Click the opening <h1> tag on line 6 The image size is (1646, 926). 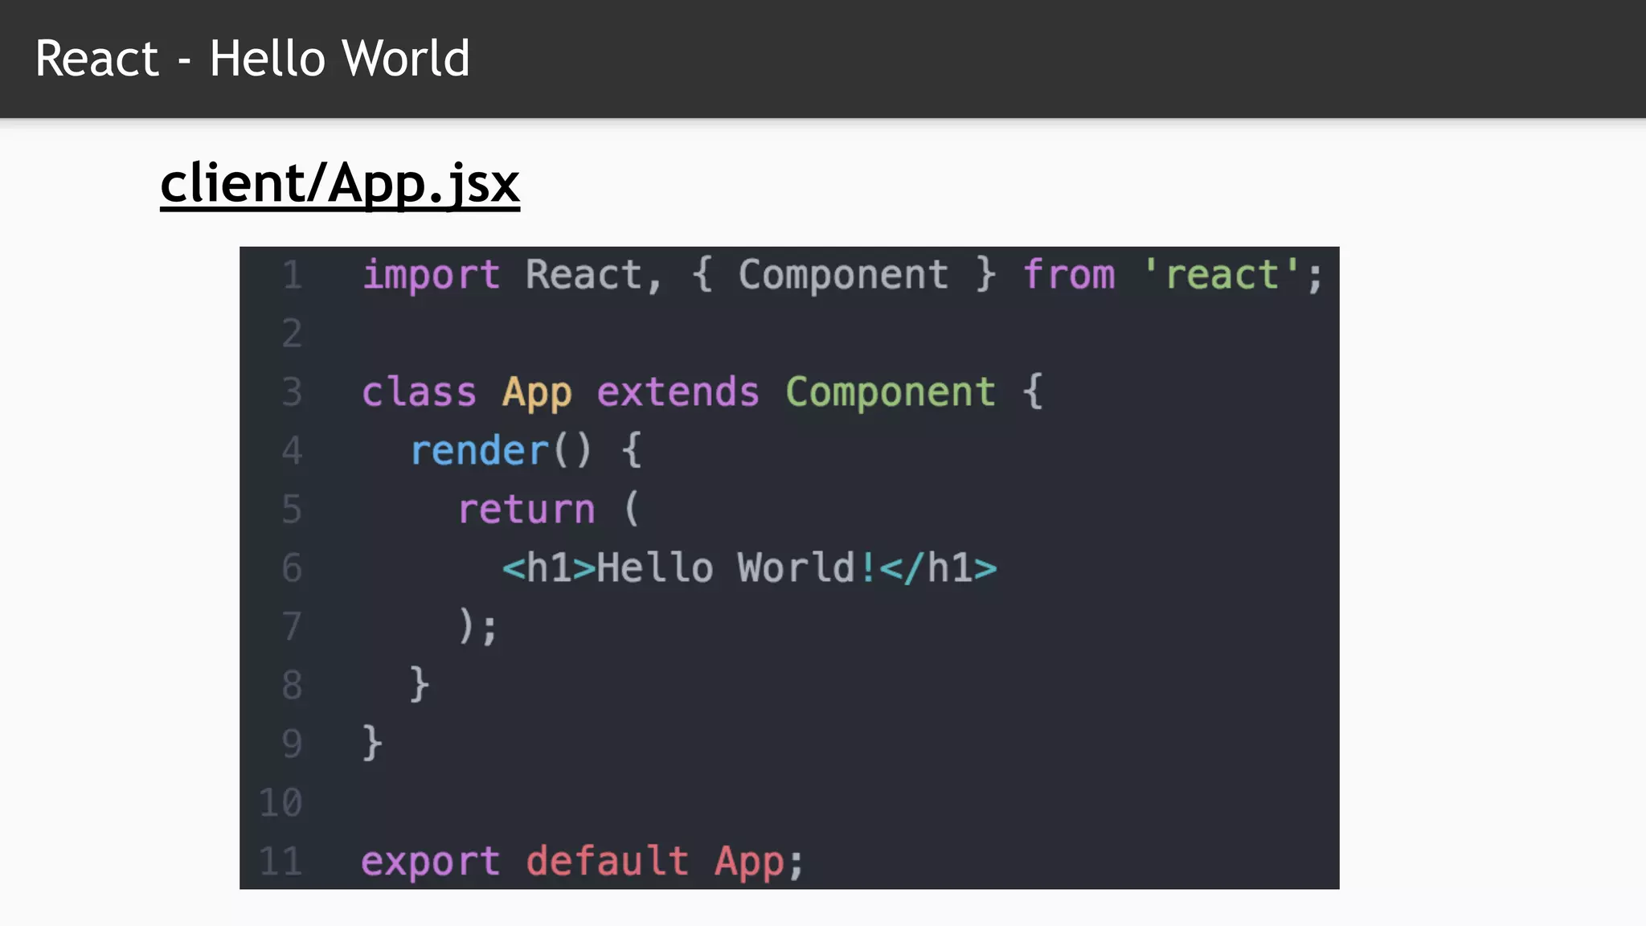(x=549, y=568)
